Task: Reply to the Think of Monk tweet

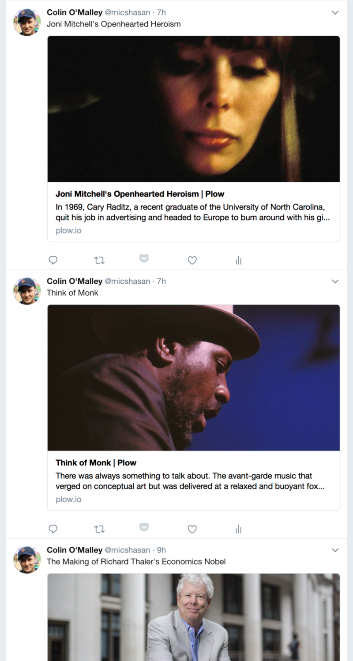Action: click(x=53, y=529)
